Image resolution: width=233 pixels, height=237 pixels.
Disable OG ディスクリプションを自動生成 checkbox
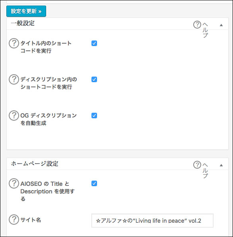pos(94,116)
